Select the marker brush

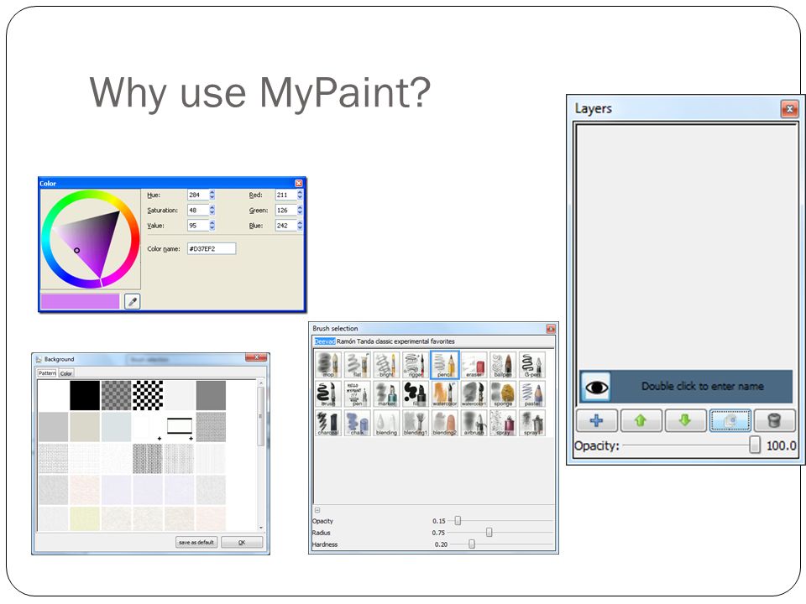click(386, 394)
